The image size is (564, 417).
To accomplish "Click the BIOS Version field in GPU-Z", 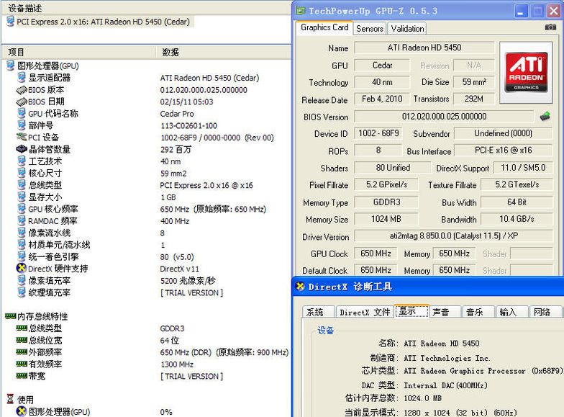I will click(x=445, y=117).
